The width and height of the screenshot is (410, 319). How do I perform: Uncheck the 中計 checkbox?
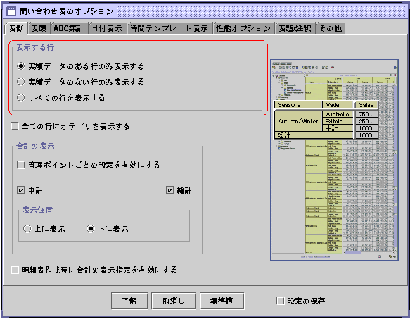click(x=22, y=190)
